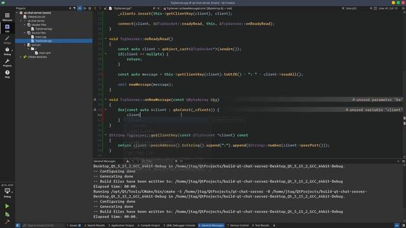
Task: Collapse the Header Files folder
Action: [x=25, y=25]
